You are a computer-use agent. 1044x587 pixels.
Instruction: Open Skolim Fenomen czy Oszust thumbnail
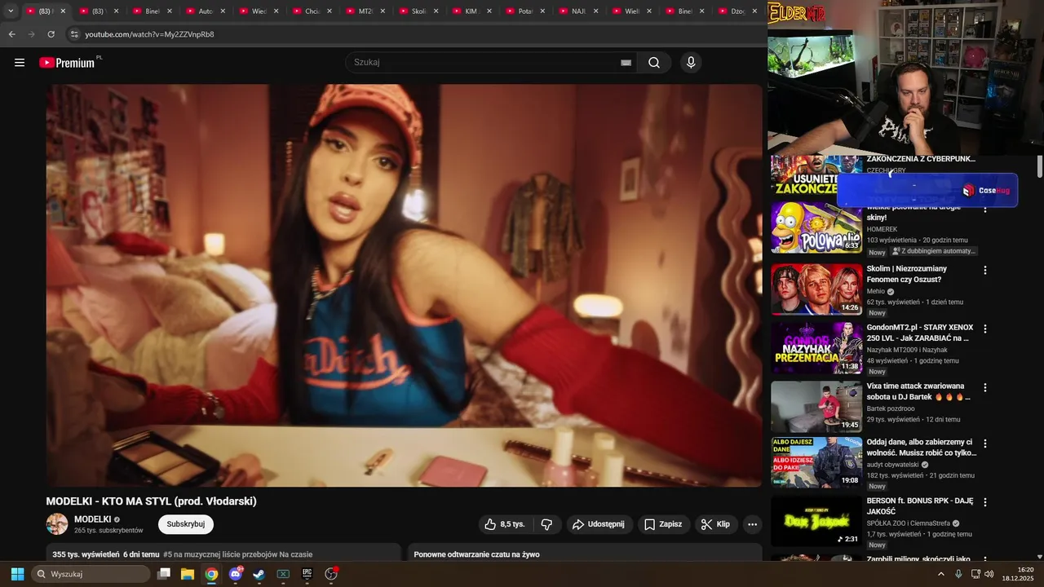[x=816, y=289]
